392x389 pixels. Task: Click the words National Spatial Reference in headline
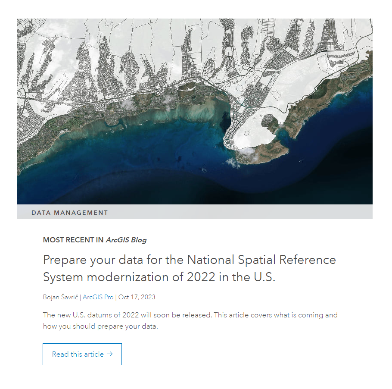pos(261,260)
